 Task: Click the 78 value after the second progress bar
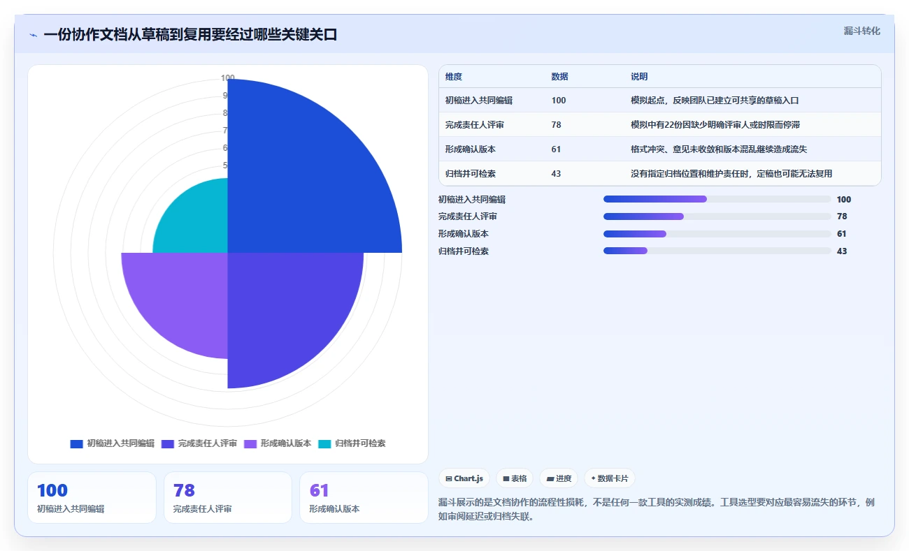(x=842, y=216)
